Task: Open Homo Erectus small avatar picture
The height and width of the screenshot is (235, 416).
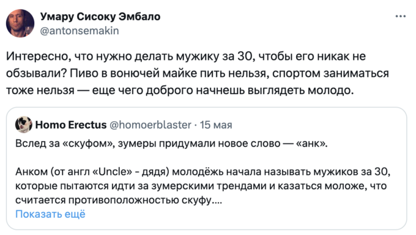Action: [x=24, y=125]
